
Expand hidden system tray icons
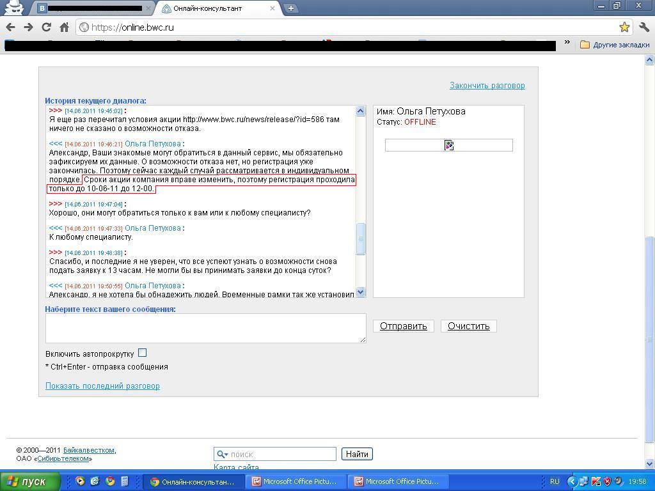point(572,481)
